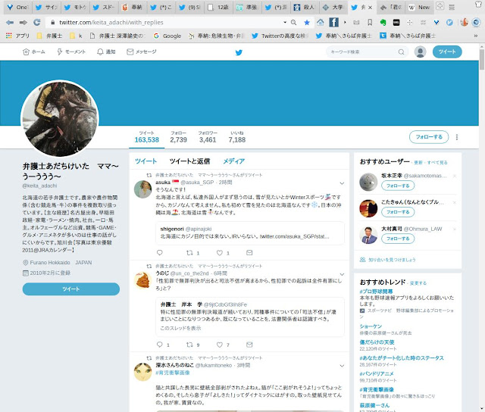This screenshot has width=485, height=412.
Task: Dismiss 坂本正幸 suggestion with the X
Action: [455, 176]
